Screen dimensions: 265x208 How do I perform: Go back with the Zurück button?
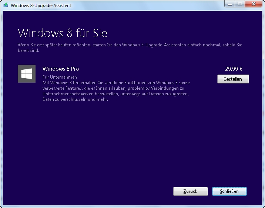191,191
